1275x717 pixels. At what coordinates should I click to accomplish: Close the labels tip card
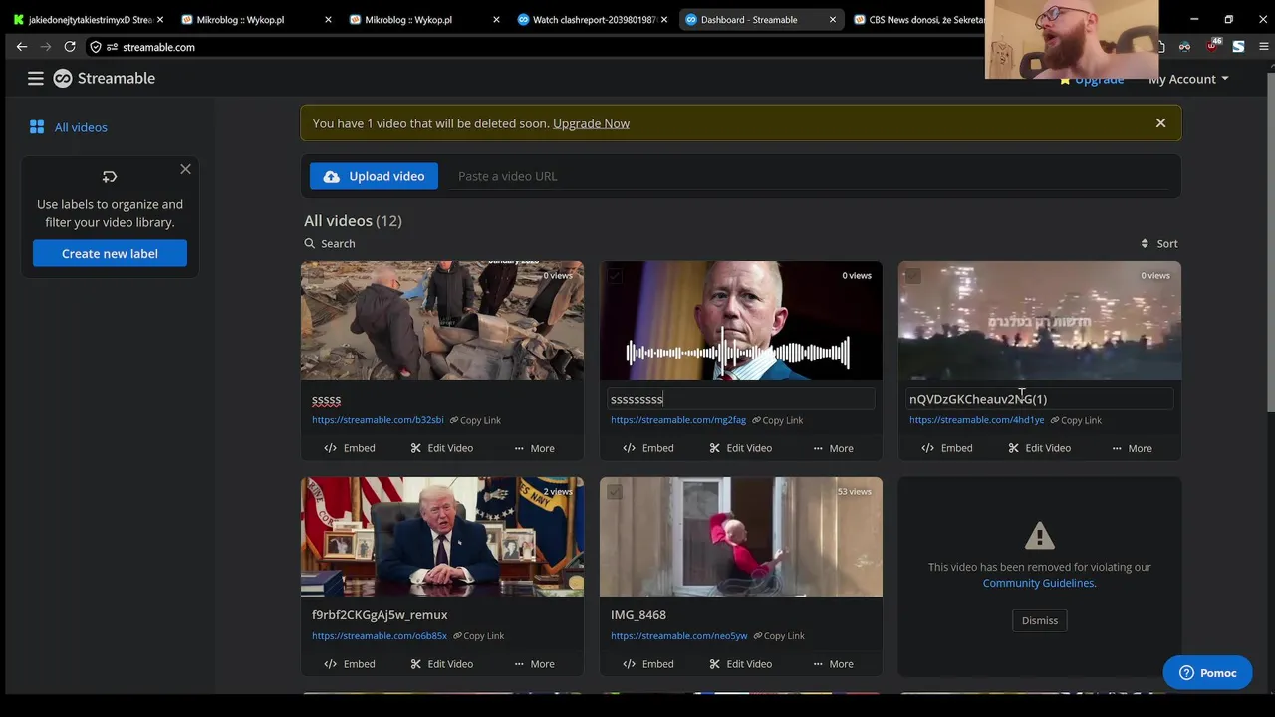point(185,169)
